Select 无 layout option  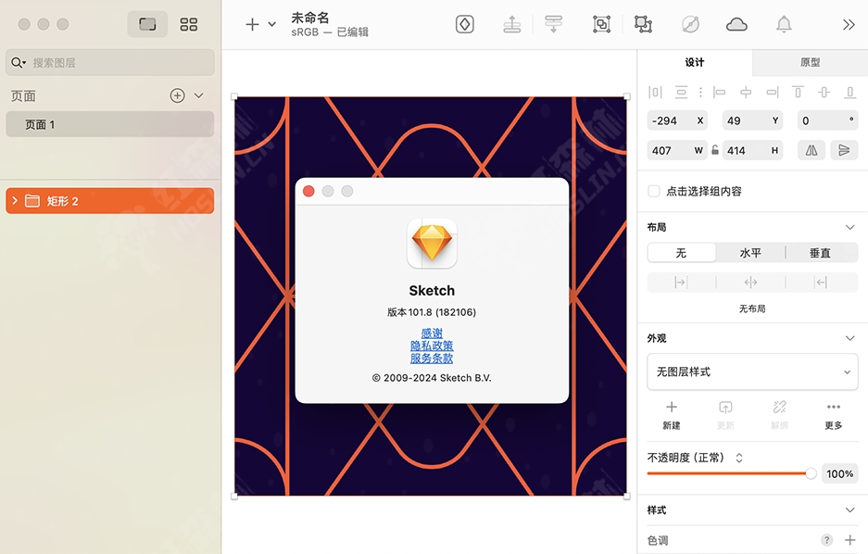click(x=682, y=253)
